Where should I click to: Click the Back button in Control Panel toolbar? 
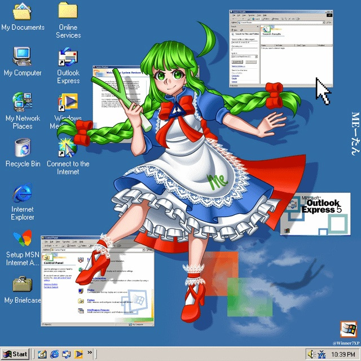[x=48, y=246]
